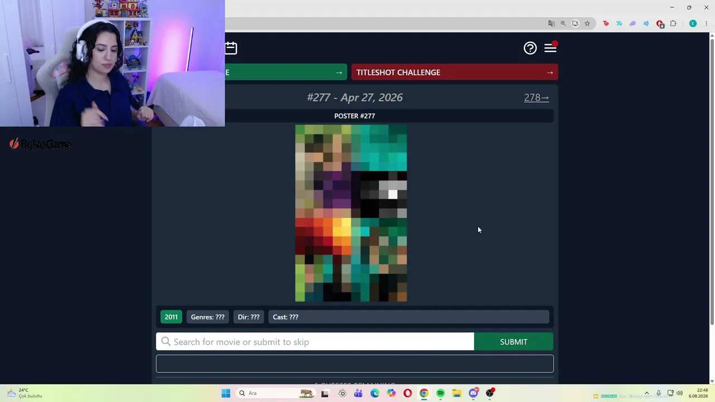This screenshot has width=715, height=402.
Task: Open the clock and date 22:48
Action: (x=698, y=394)
